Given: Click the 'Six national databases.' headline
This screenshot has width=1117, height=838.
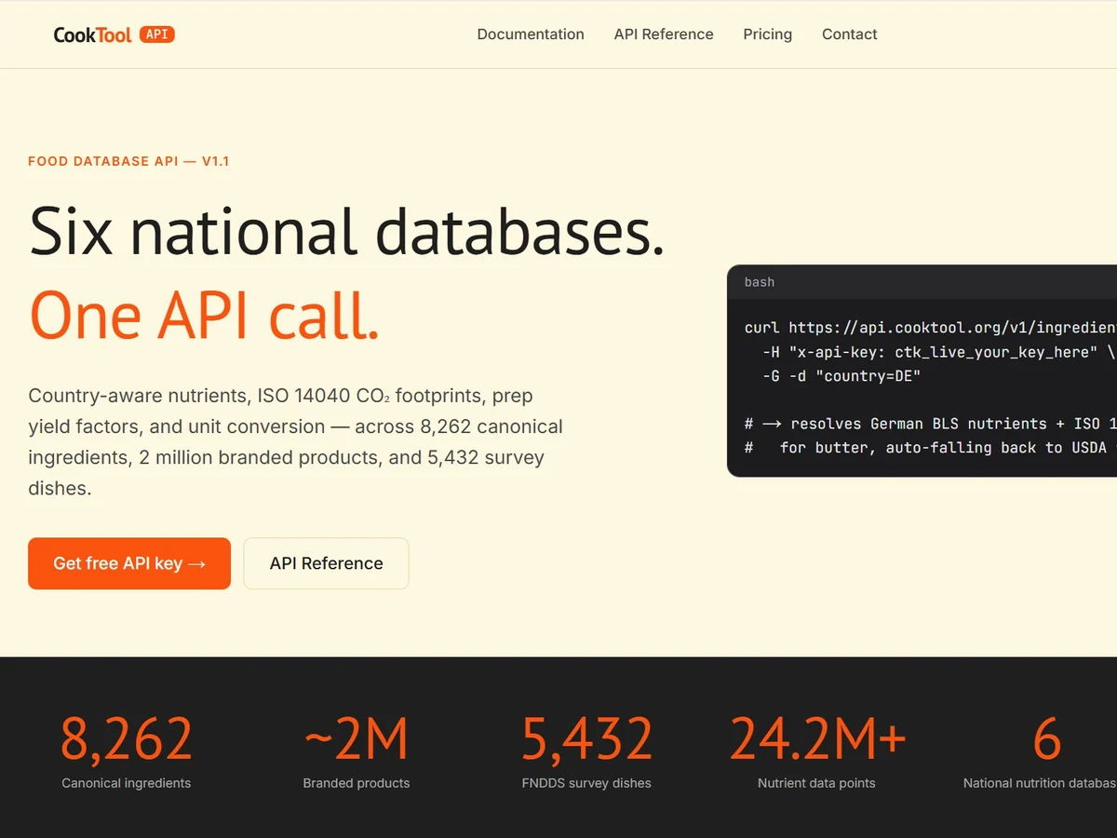Looking at the screenshot, I should (x=347, y=231).
